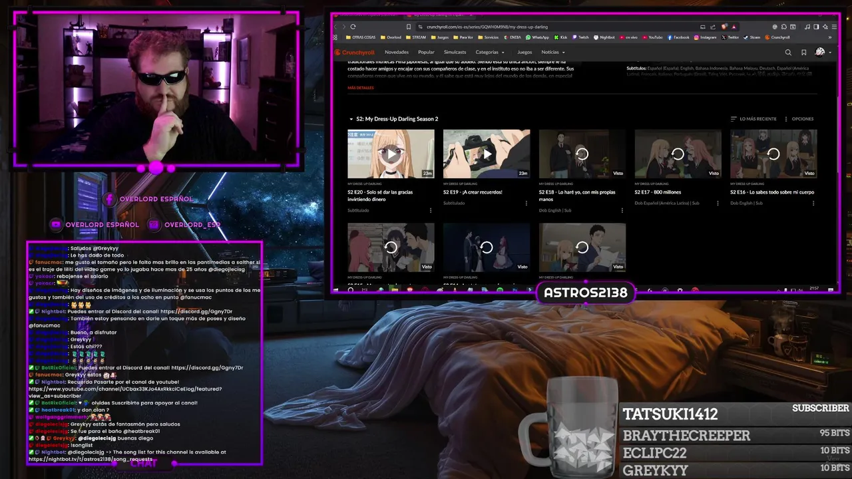The image size is (852, 479).
Task: Open Crunchyroll search magnifier icon
Action: click(x=788, y=52)
